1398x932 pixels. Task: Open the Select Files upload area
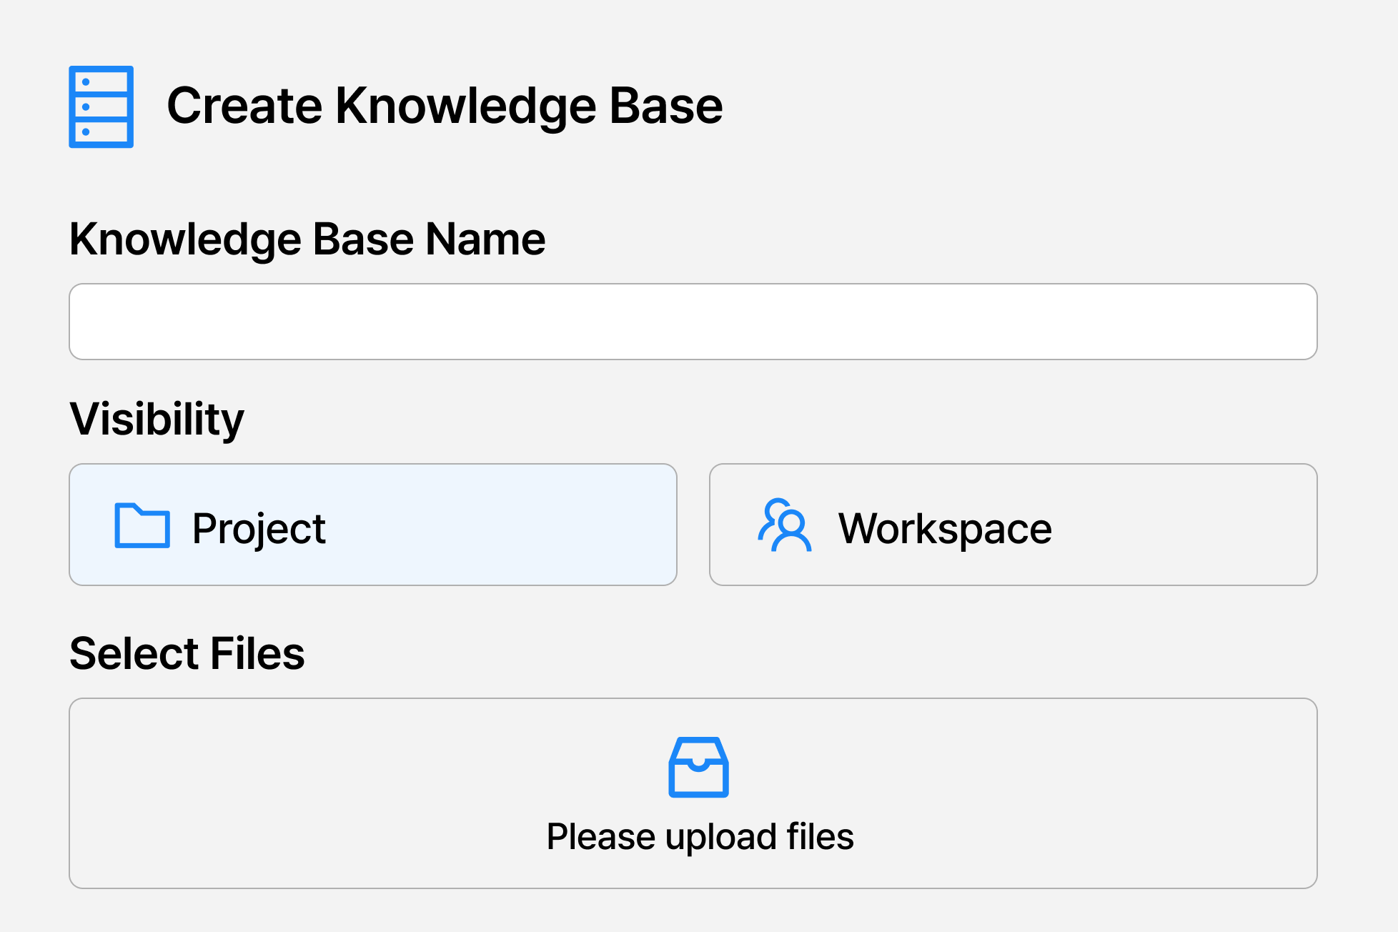693,793
